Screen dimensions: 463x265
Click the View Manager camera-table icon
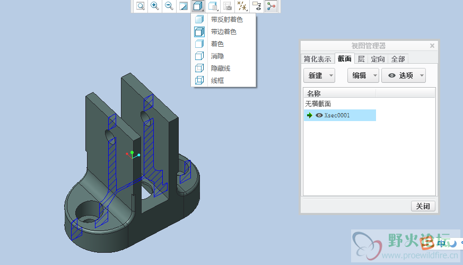228,6
